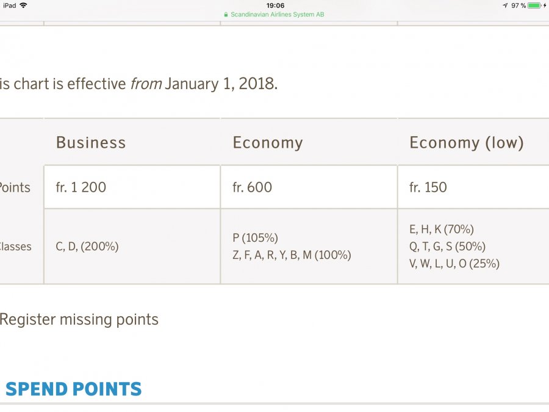Image resolution: width=549 pixels, height=412 pixels.
Task: Tap the green battery icon
Action: 534,5
